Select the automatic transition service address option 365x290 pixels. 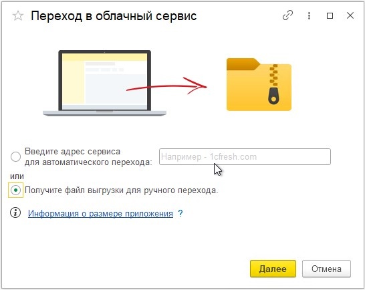(x=15, y=156)
